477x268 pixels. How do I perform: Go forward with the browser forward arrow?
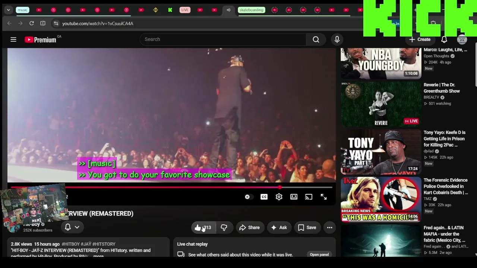tap(20, 23)
